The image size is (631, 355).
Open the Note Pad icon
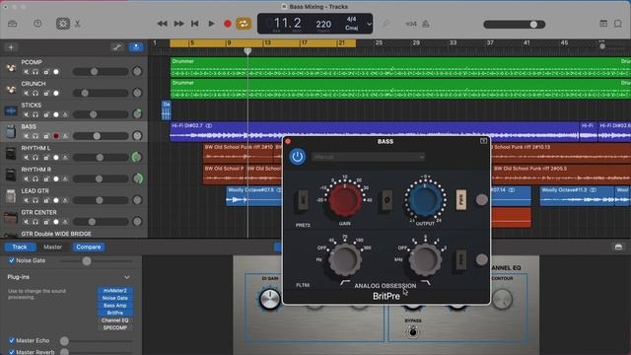tap(603, 24)
